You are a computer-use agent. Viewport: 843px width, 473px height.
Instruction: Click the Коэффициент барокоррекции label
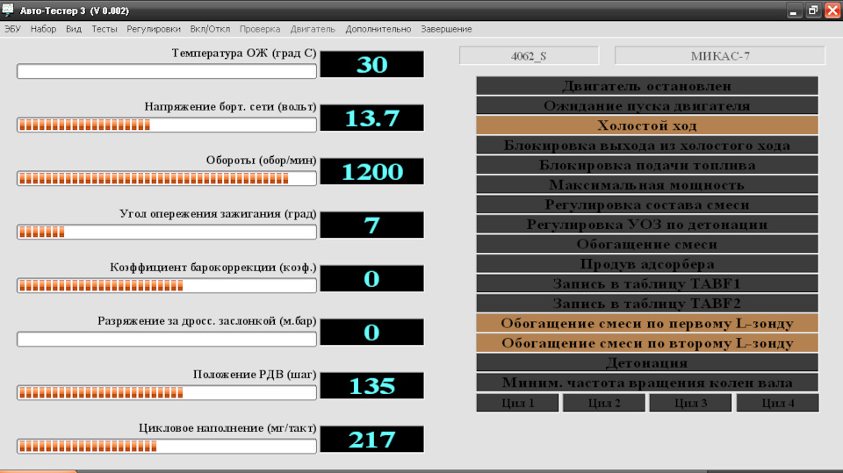[213, 267]
